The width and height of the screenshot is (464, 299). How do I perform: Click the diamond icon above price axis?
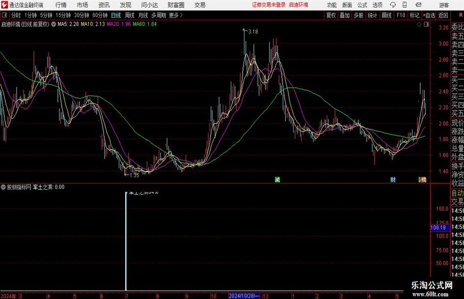[x=419, y=25]
